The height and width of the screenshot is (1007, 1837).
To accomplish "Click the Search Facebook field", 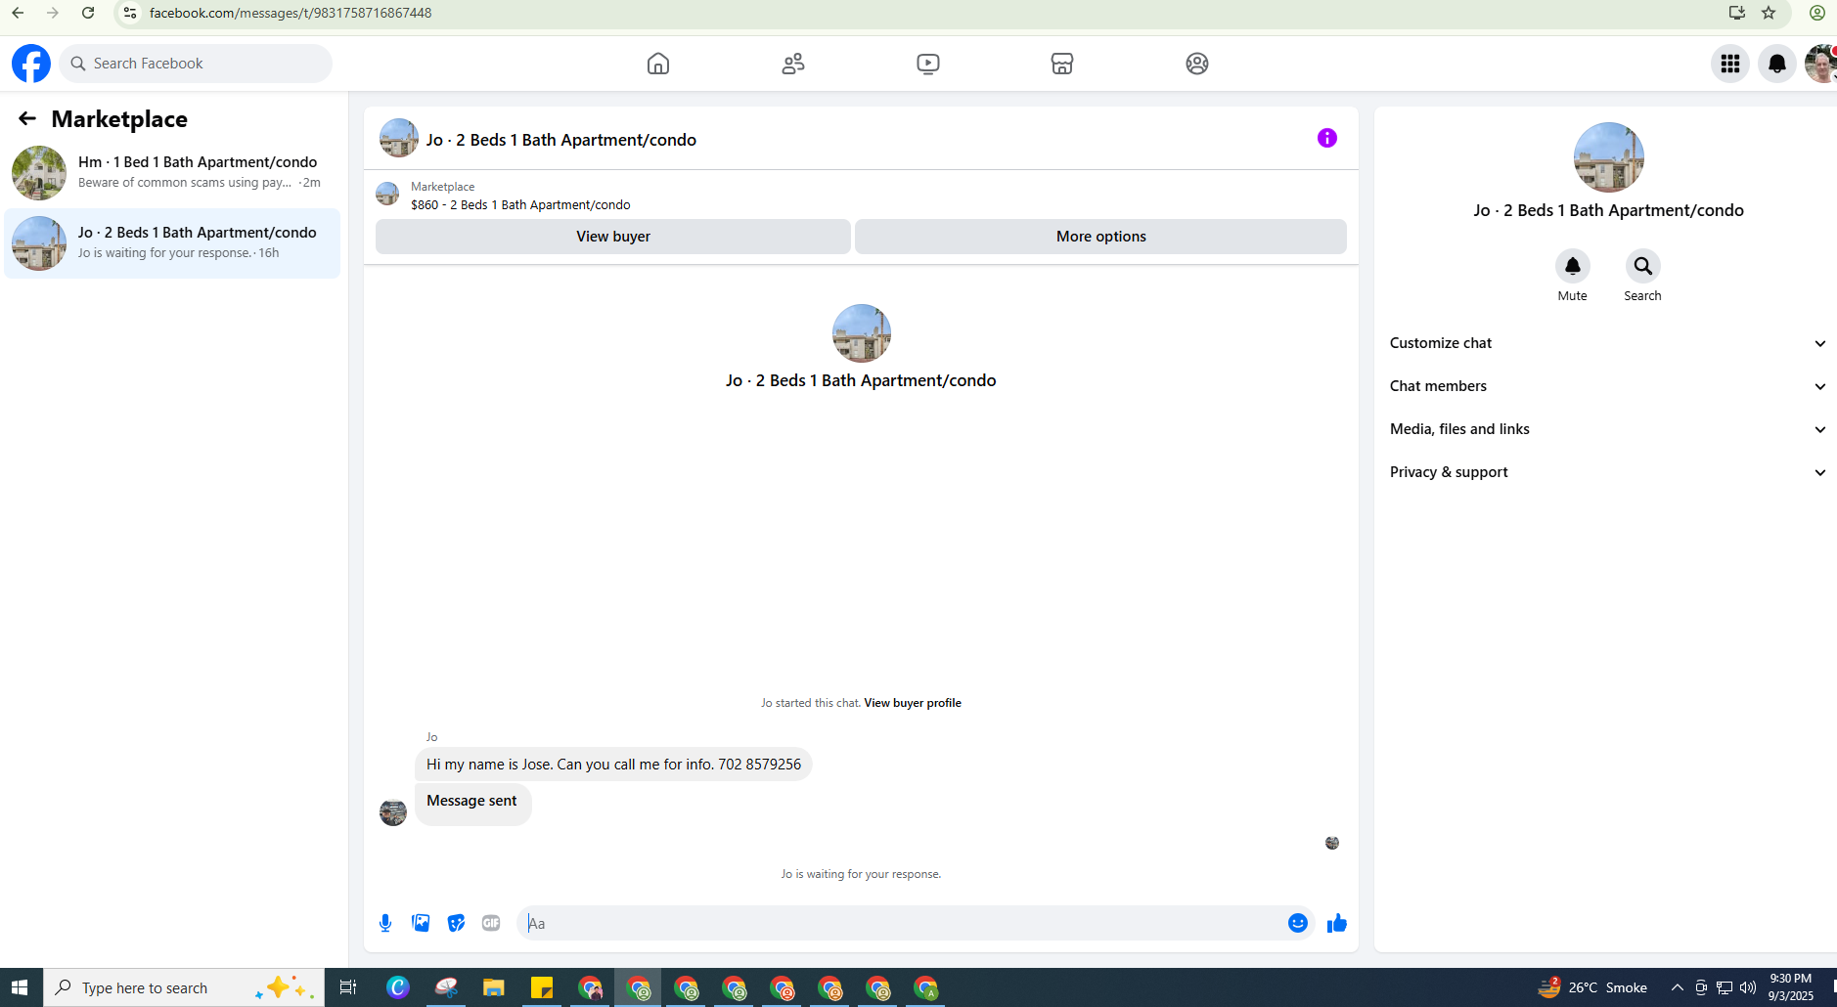I will pyautogui.click(x=196, y=64).
